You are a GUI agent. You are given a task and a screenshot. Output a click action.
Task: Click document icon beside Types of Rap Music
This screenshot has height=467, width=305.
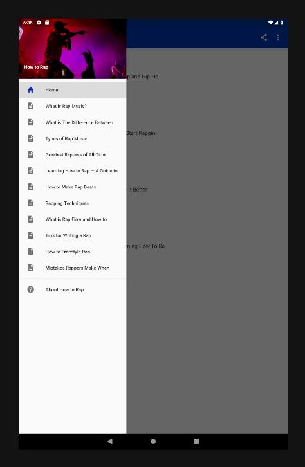[x=30, y=138]
